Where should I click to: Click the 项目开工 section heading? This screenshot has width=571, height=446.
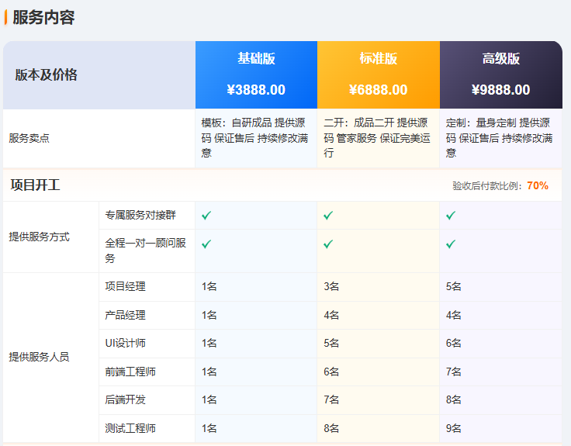(35, 185)
